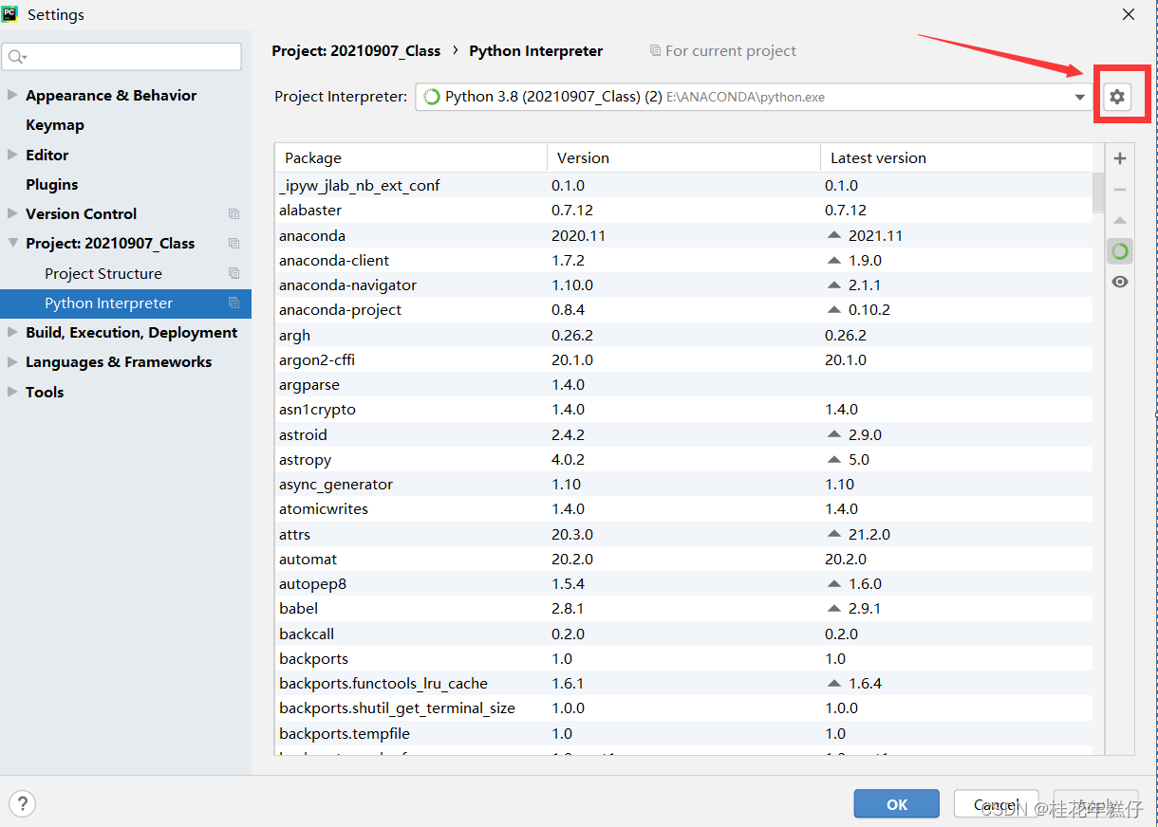Sort by Package column header
The height and width of the screenshot is (827, 1158).
click(x=411, y=158)
